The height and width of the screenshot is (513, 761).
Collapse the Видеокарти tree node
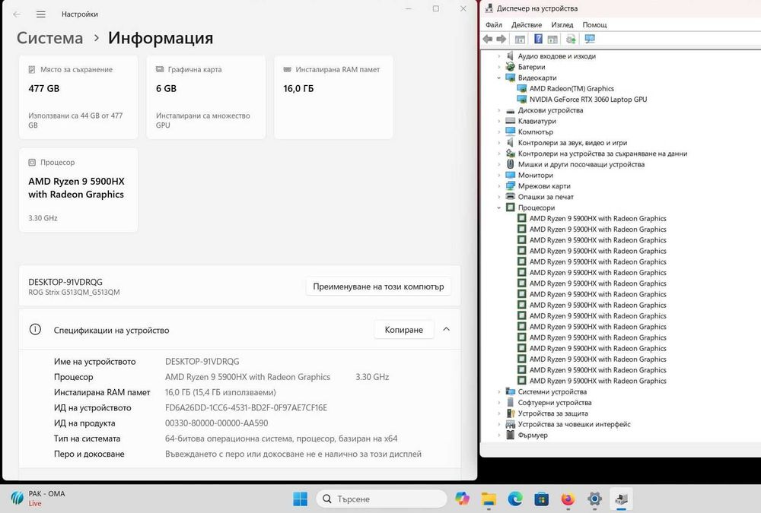499,78
